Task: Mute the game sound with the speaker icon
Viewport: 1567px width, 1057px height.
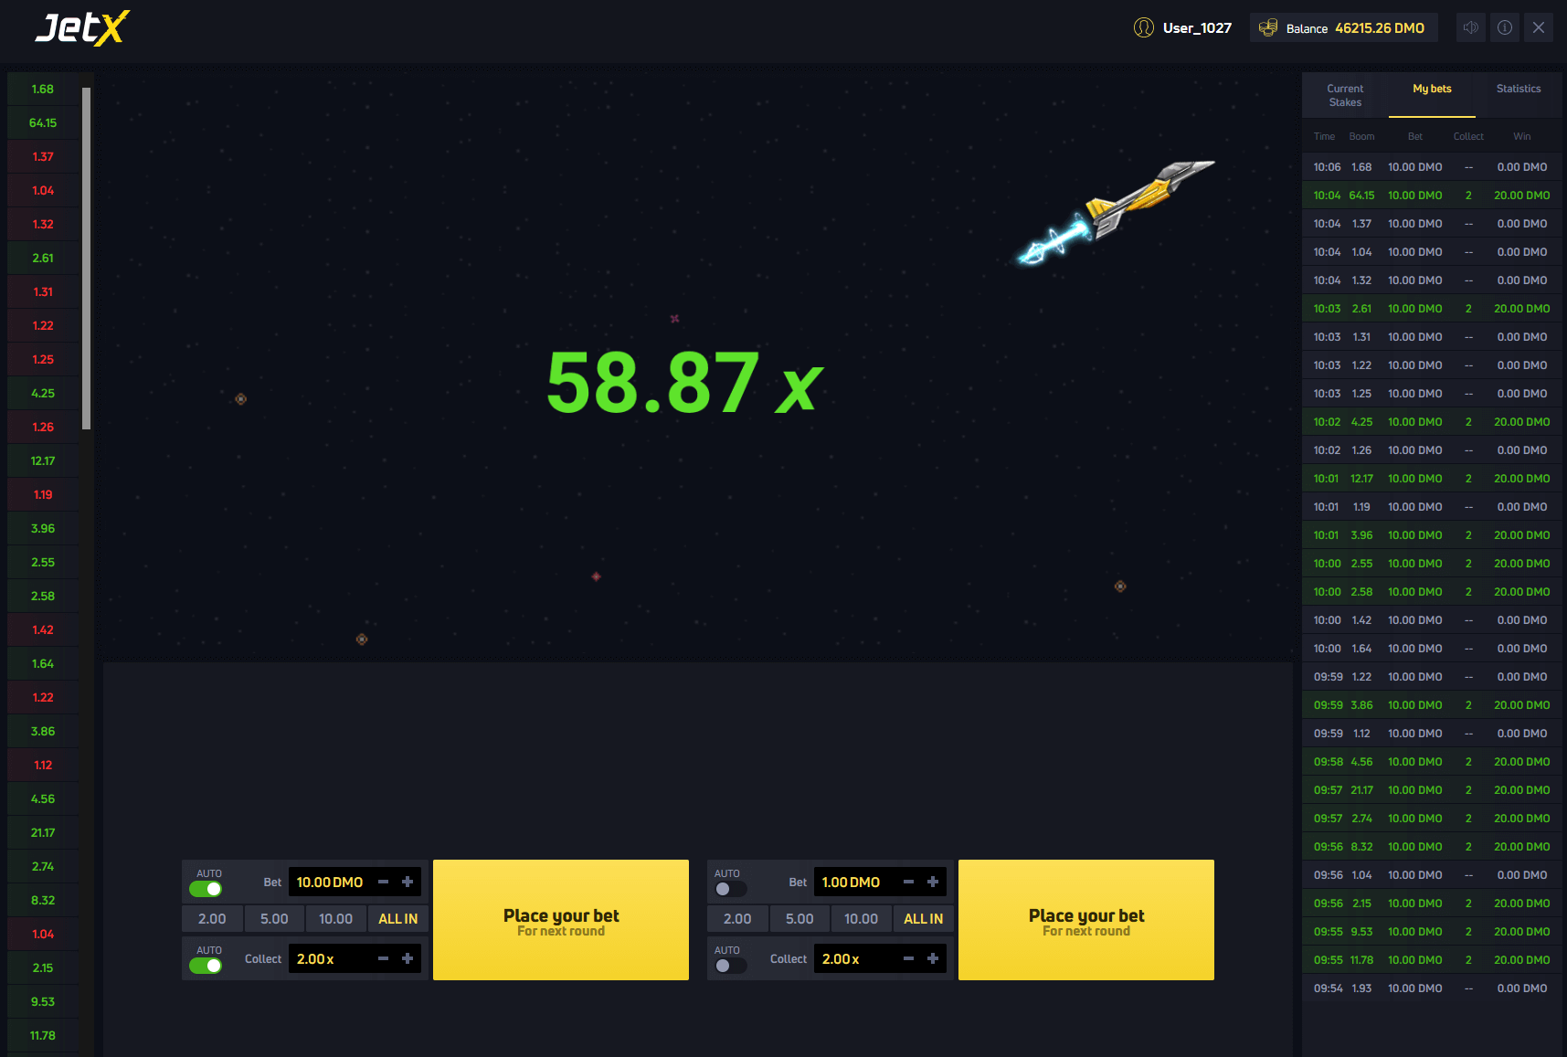Action: [1470, 27]
